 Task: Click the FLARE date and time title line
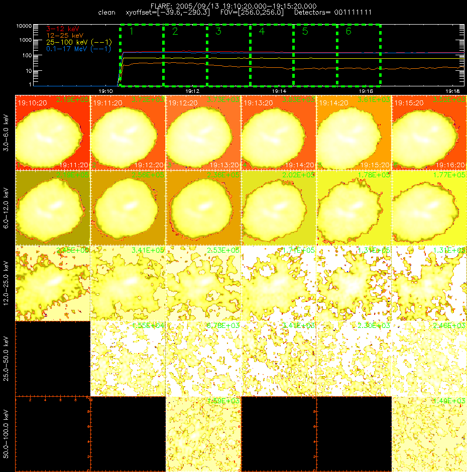click(234, 6)
